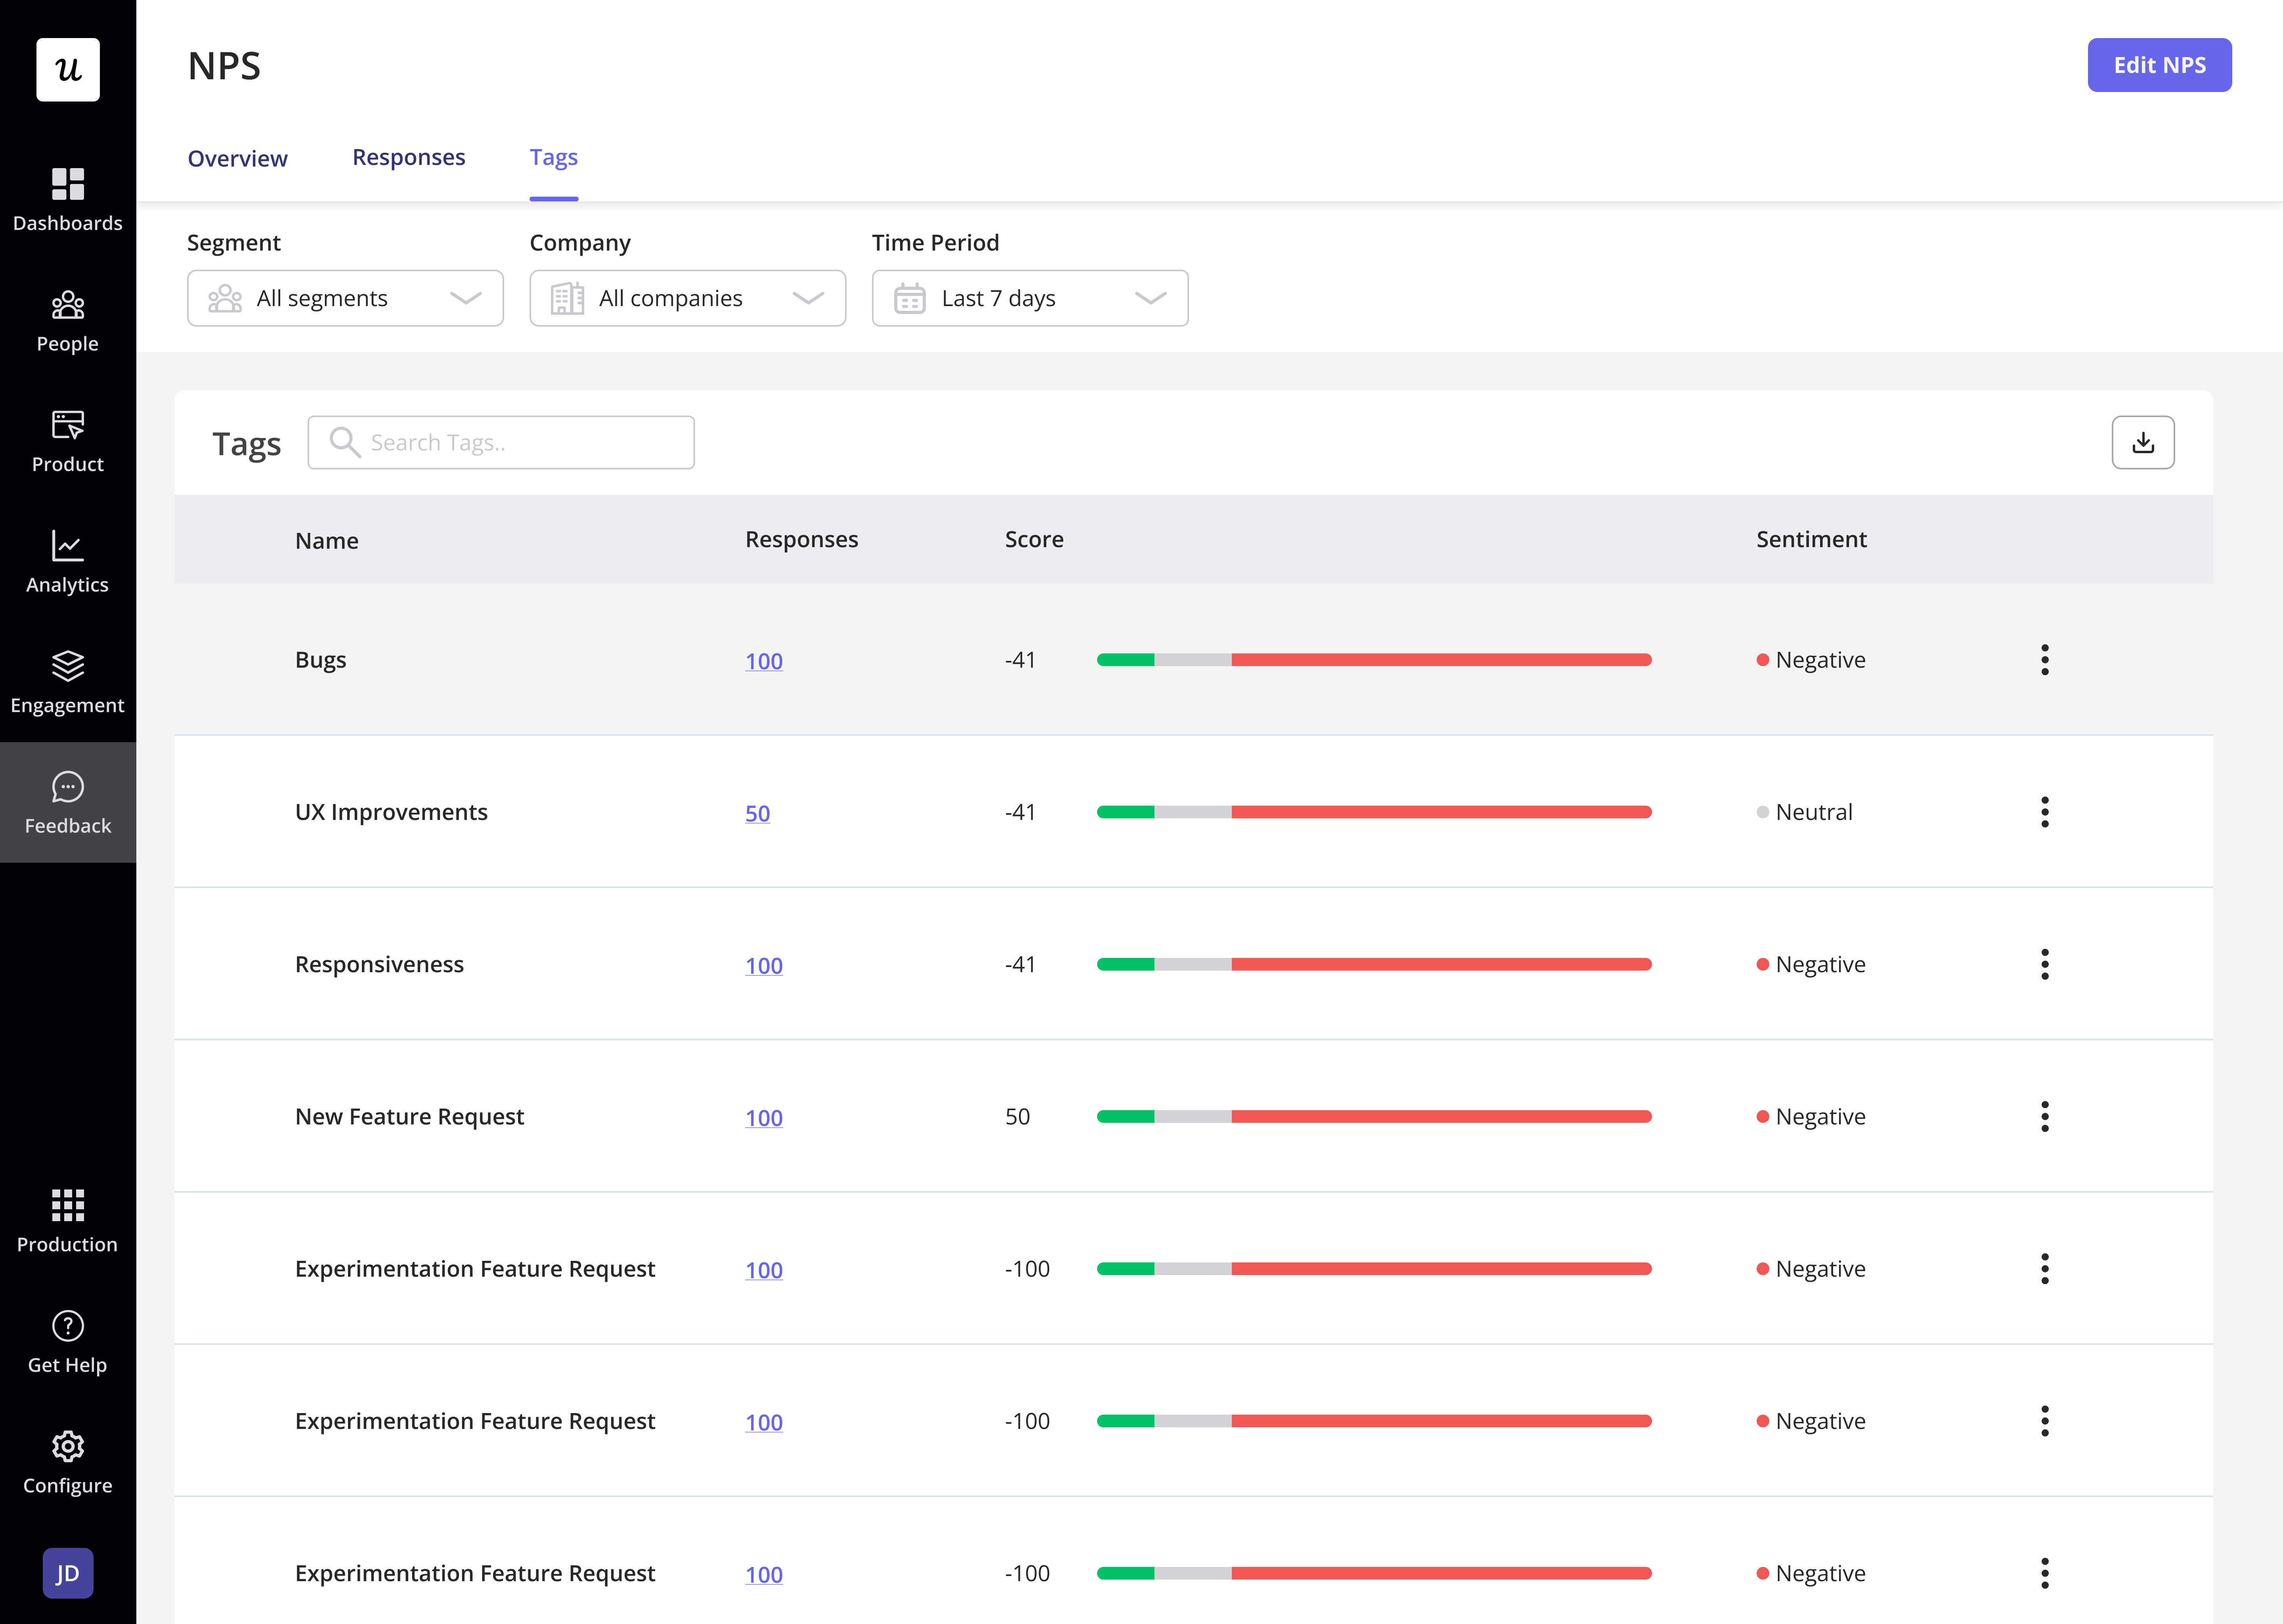Switch to the Overview tab
The width and height of the screenshot is (2283, 1624).
tap(238, 158)
